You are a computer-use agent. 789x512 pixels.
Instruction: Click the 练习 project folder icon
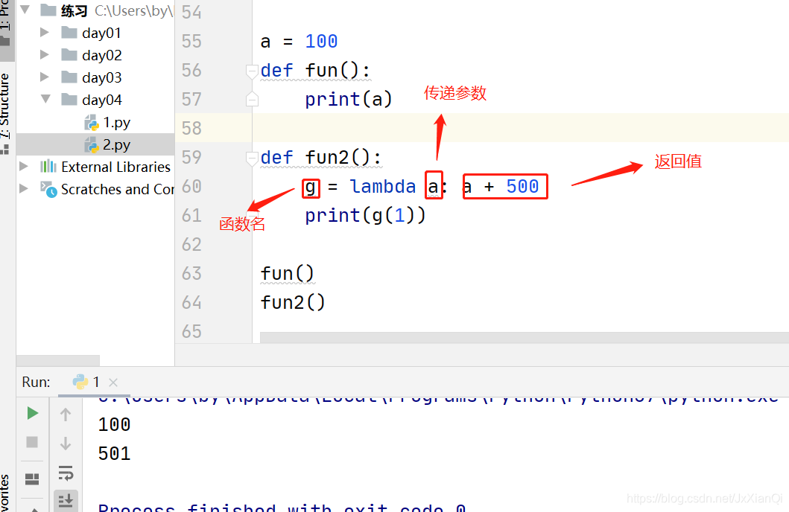(48, 10)
